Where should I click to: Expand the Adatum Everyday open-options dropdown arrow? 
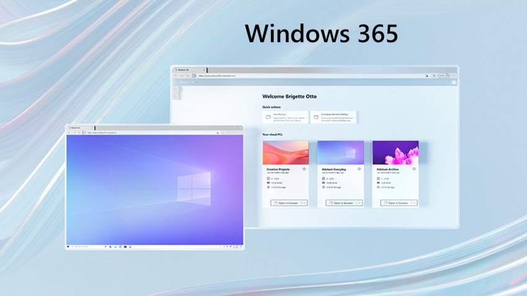pyautogui.click(x=360, y=203)
